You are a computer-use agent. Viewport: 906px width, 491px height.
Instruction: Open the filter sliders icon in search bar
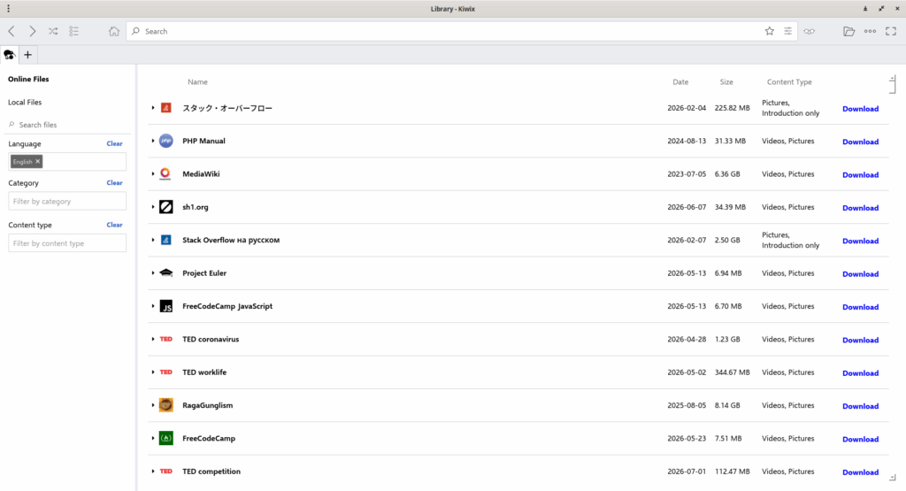click(788, 31)
